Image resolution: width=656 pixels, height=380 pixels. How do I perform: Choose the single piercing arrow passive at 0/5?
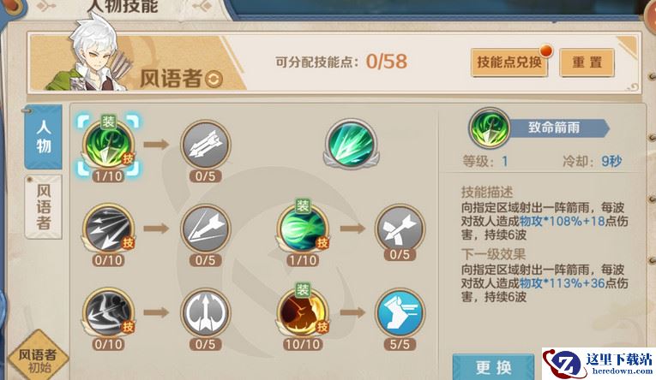pos(206,229)
